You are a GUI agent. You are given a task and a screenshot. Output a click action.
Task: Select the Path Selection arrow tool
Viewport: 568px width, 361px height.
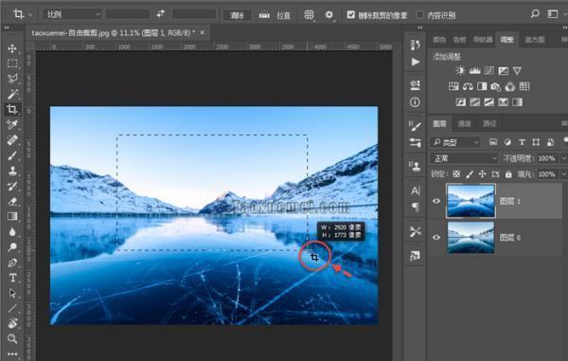click(12, 293)
